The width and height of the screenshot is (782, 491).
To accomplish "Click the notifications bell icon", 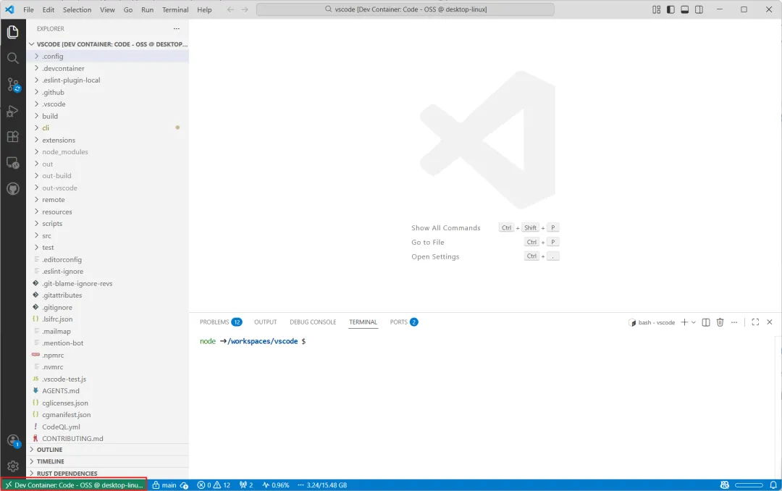I will point(773,485).
